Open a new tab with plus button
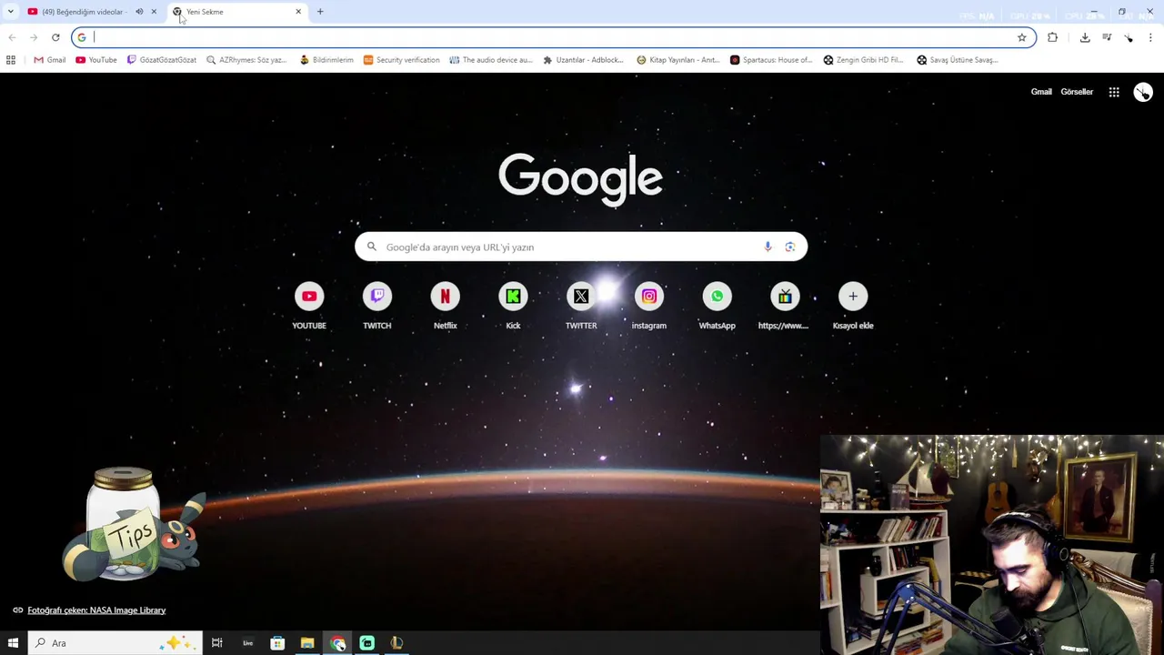1164x655 pixels. [320, 12]
